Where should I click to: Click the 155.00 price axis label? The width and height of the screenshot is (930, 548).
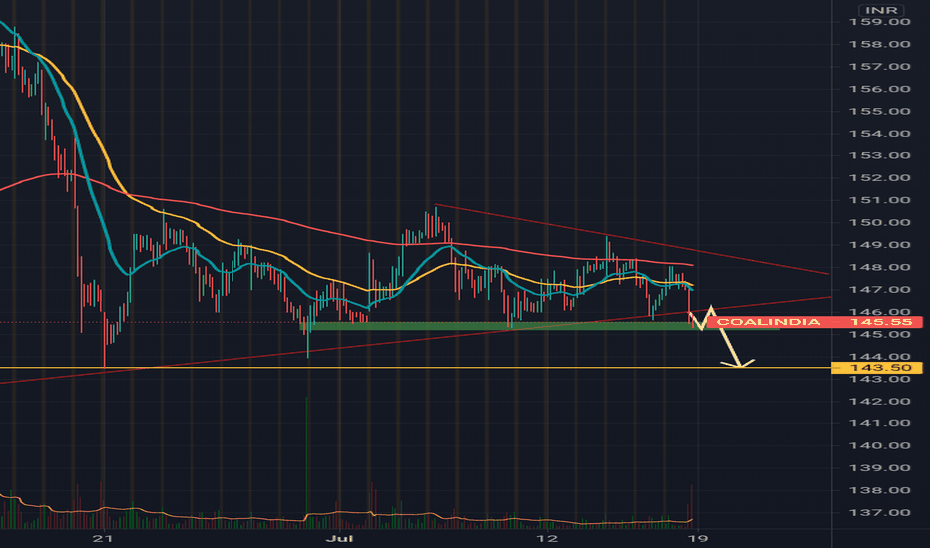879,112
